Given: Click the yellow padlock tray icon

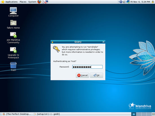Looking at the screenshot, I should (x=153, y=2).
